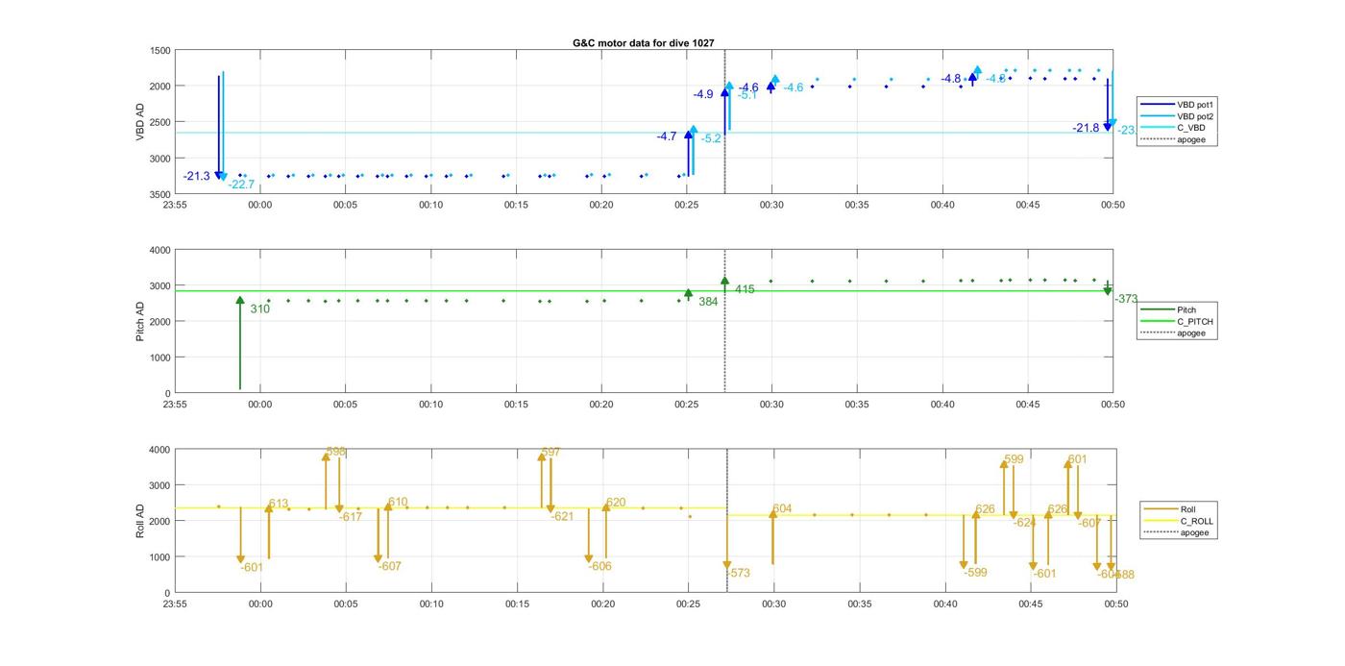
Task: Click the '-624' roll data label
Action: (1024, 523)
